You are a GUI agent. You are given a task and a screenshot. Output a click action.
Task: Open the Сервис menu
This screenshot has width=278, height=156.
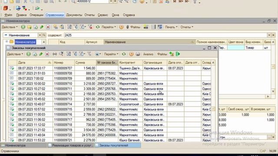pos(103,15)
